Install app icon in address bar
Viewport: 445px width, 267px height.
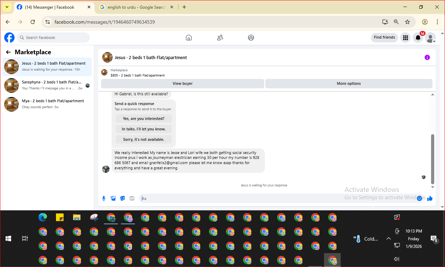(x=385, y=22)
